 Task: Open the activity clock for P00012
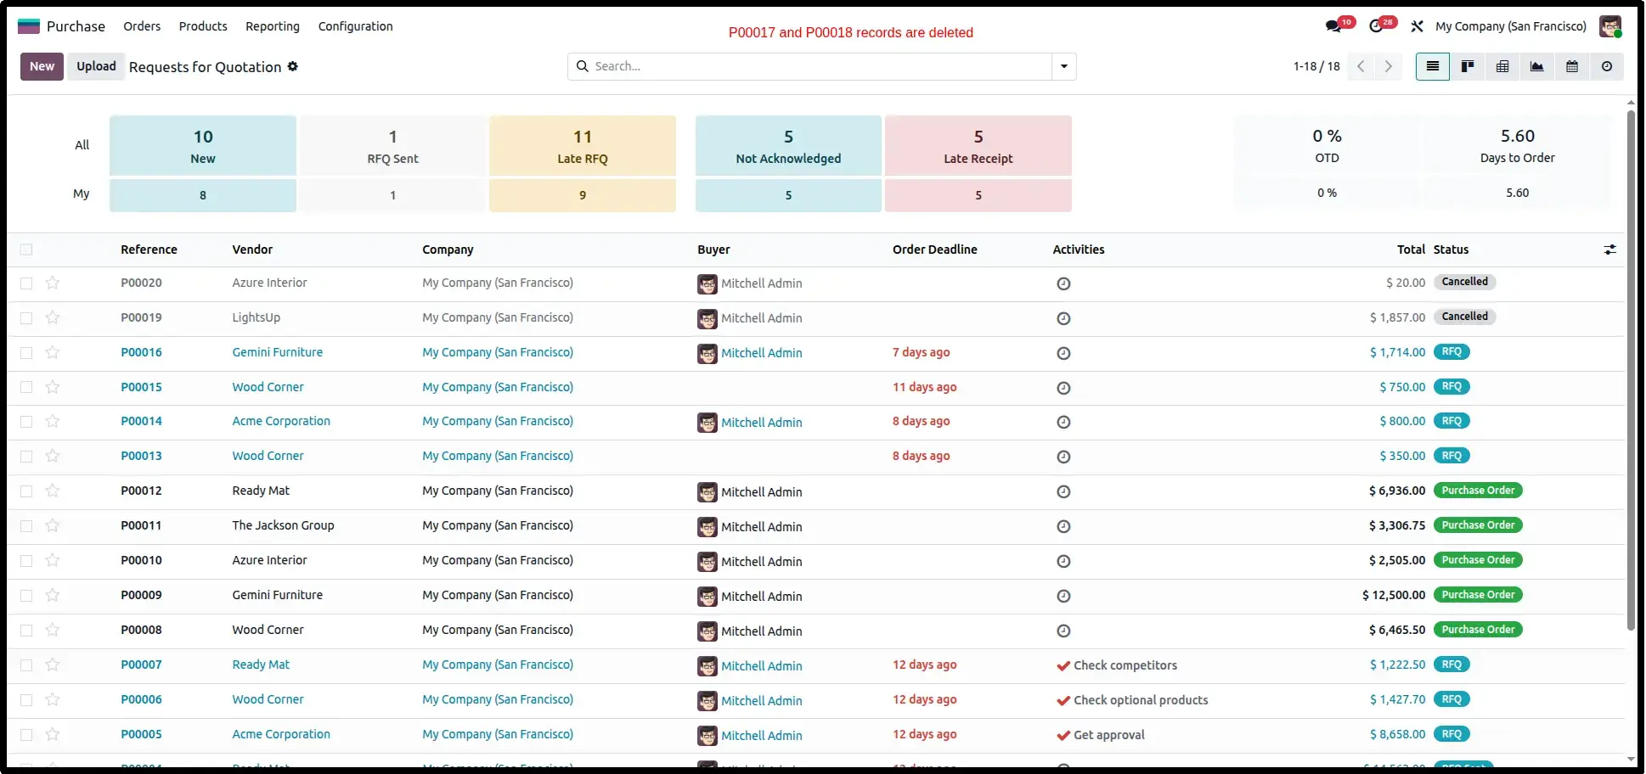(x=1063, y=491)
